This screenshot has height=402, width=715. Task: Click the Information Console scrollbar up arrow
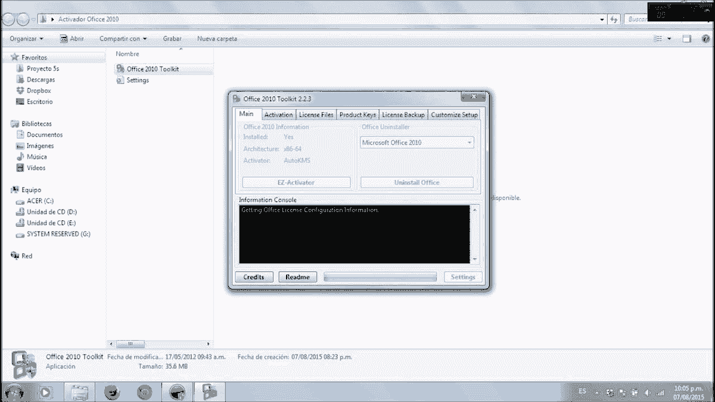[x=475, y=210]
